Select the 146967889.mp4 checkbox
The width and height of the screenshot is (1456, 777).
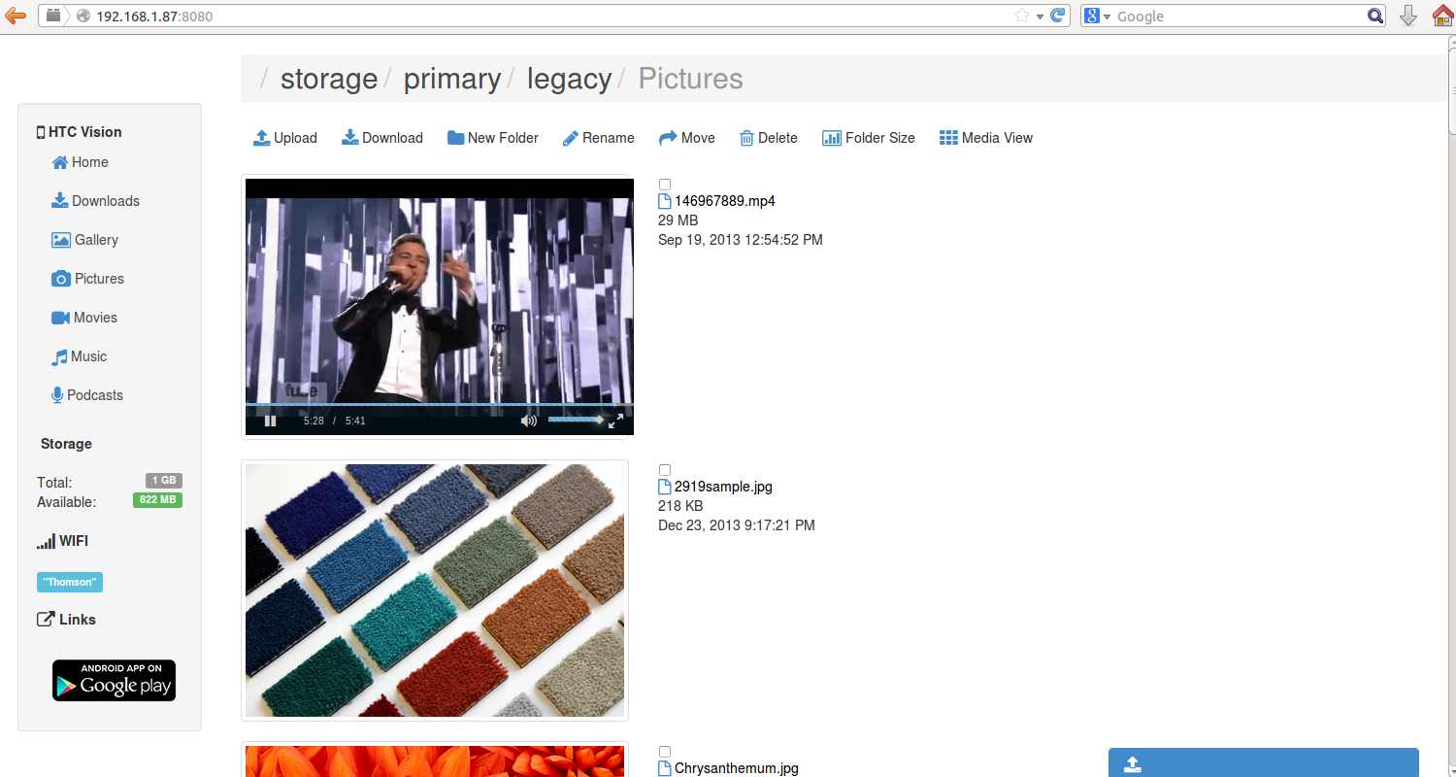[665, 185]
